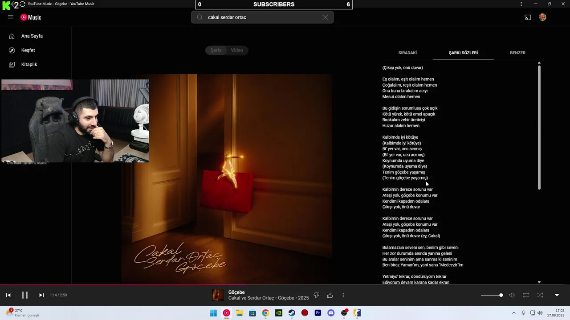Expand the hidden system tray icons
The height and width of the screenshot is (320, 570).
pos(513,313)
